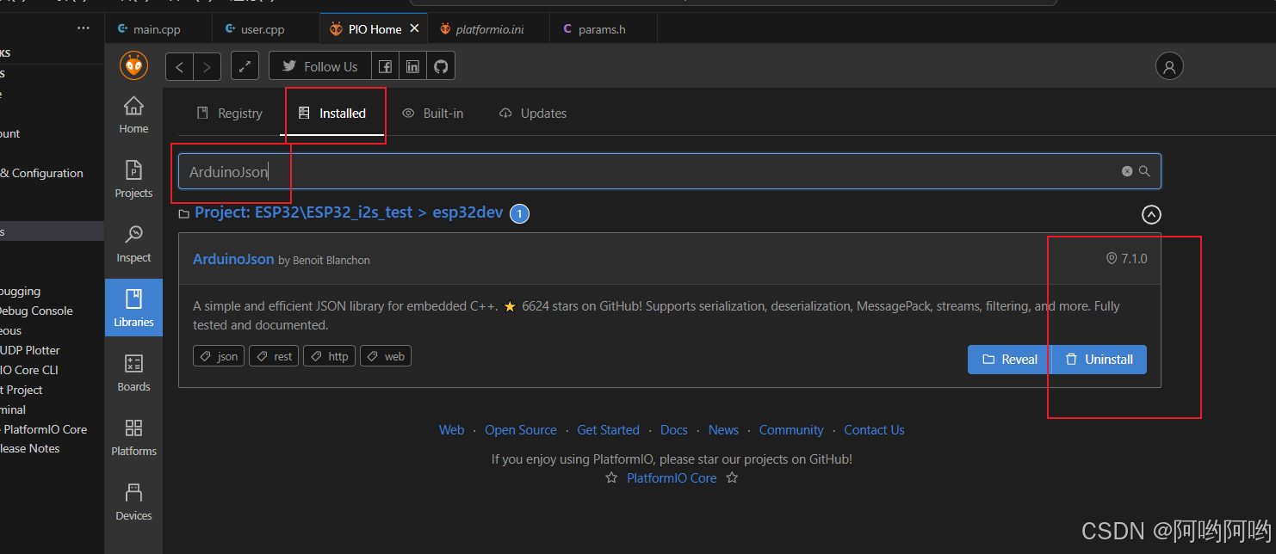Open the Facebook icon link
Viewport: 1276px width, 554px height.
point(386,66)
